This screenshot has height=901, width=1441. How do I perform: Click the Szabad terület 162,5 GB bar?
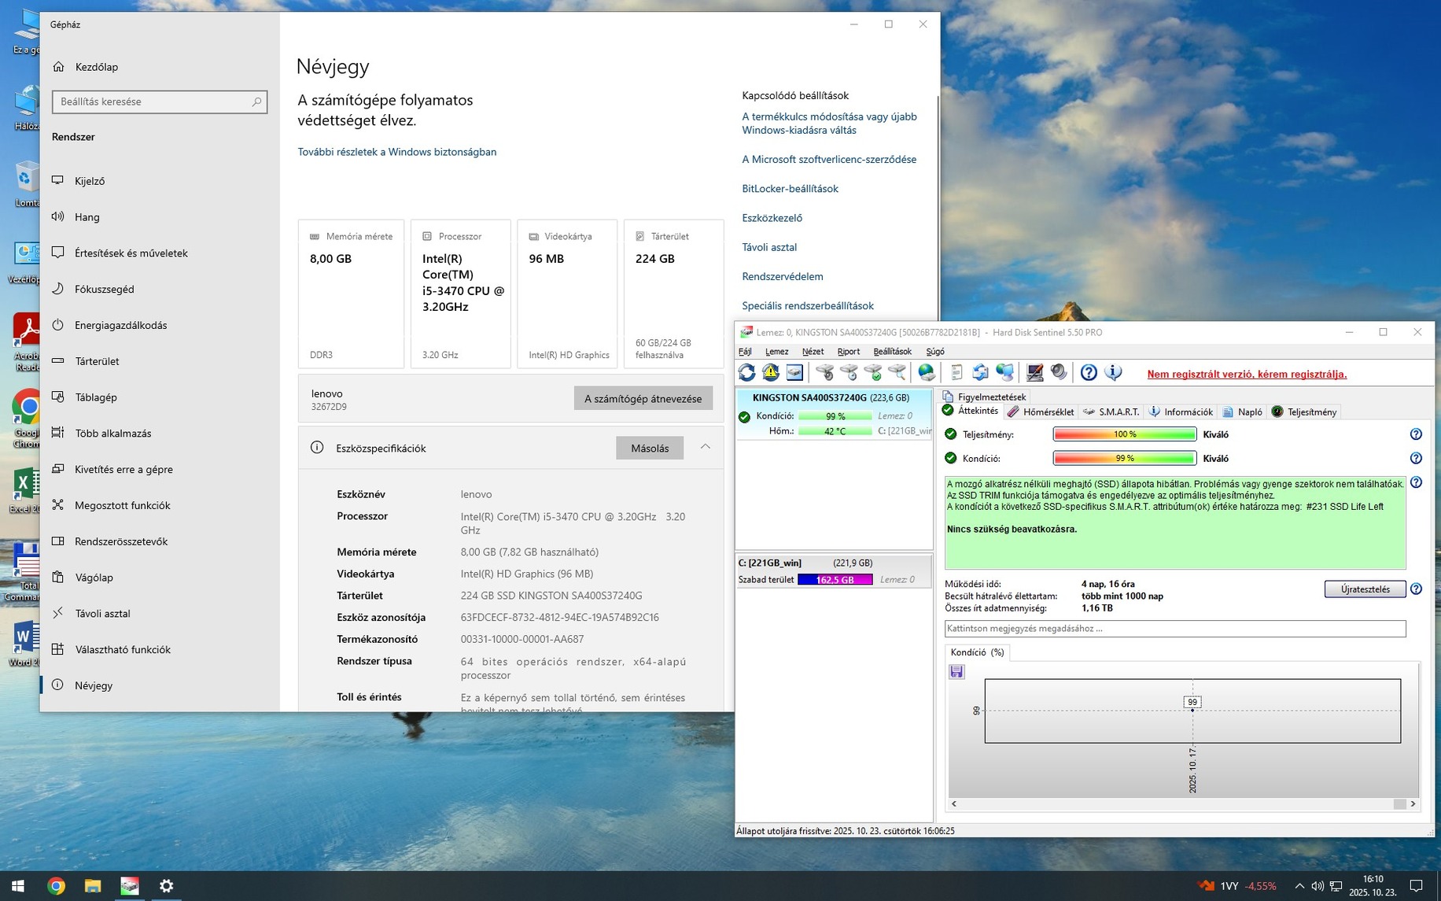[x=835, y=580]
